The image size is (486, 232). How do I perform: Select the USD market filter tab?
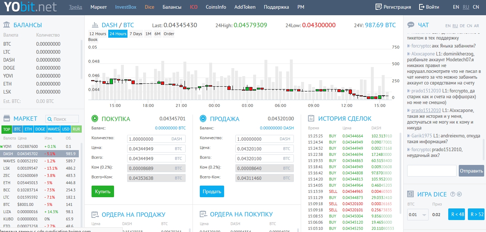[x=66, y=129]
